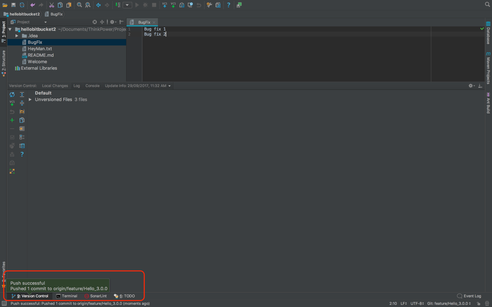This screenshot has width=492, height=307.
Task: Click Scroll from Source target icon in the Project panel
Action: (95, 22)
